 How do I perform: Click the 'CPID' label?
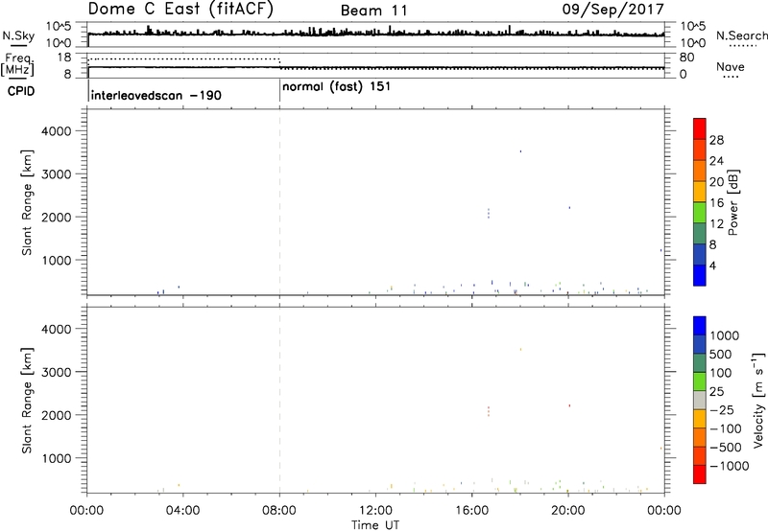(21, 91)
